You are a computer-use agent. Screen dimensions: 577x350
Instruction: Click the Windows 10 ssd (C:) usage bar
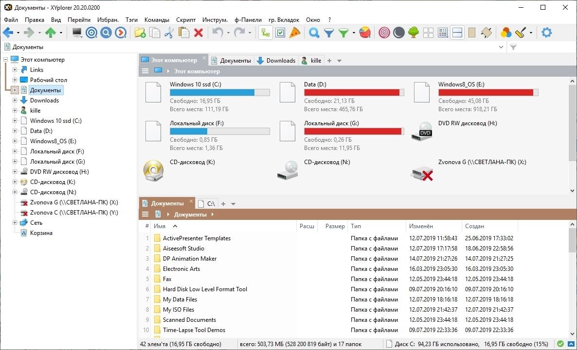pos(220,93)
